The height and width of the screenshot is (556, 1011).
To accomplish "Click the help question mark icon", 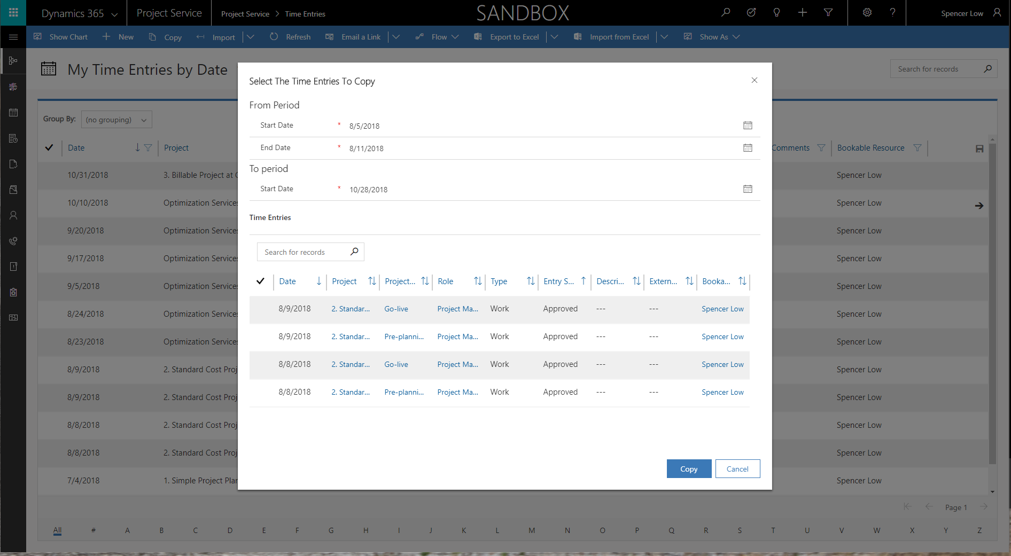I will 893,12.
